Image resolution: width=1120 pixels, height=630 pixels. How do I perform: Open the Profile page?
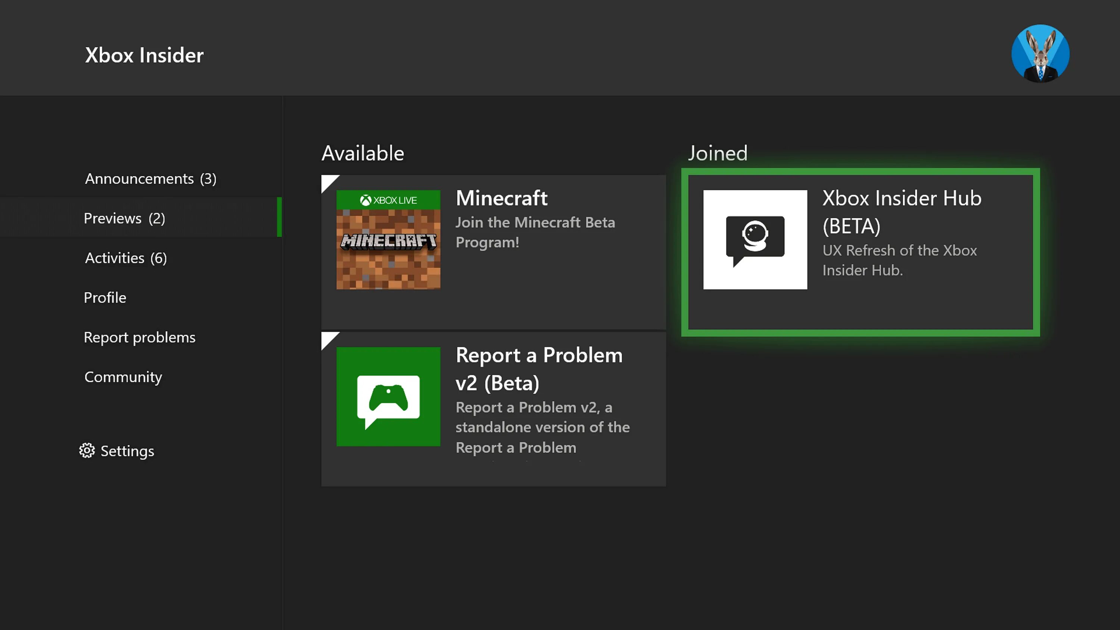pyautogui.click(x=105, y=297)
